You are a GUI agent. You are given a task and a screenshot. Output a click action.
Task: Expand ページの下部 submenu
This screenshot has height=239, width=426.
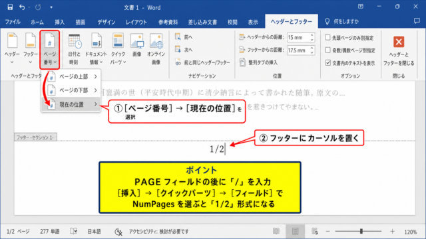point(71,90)
